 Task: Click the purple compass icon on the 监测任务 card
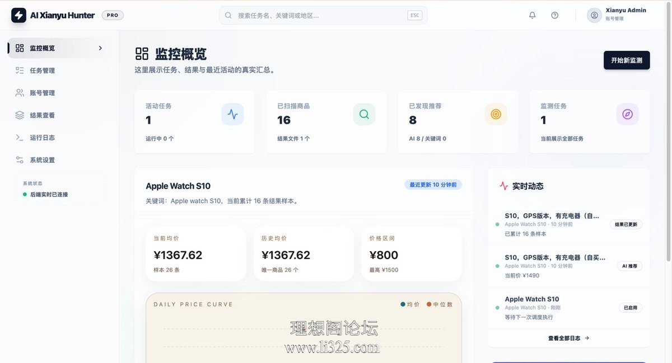[627, 114]
